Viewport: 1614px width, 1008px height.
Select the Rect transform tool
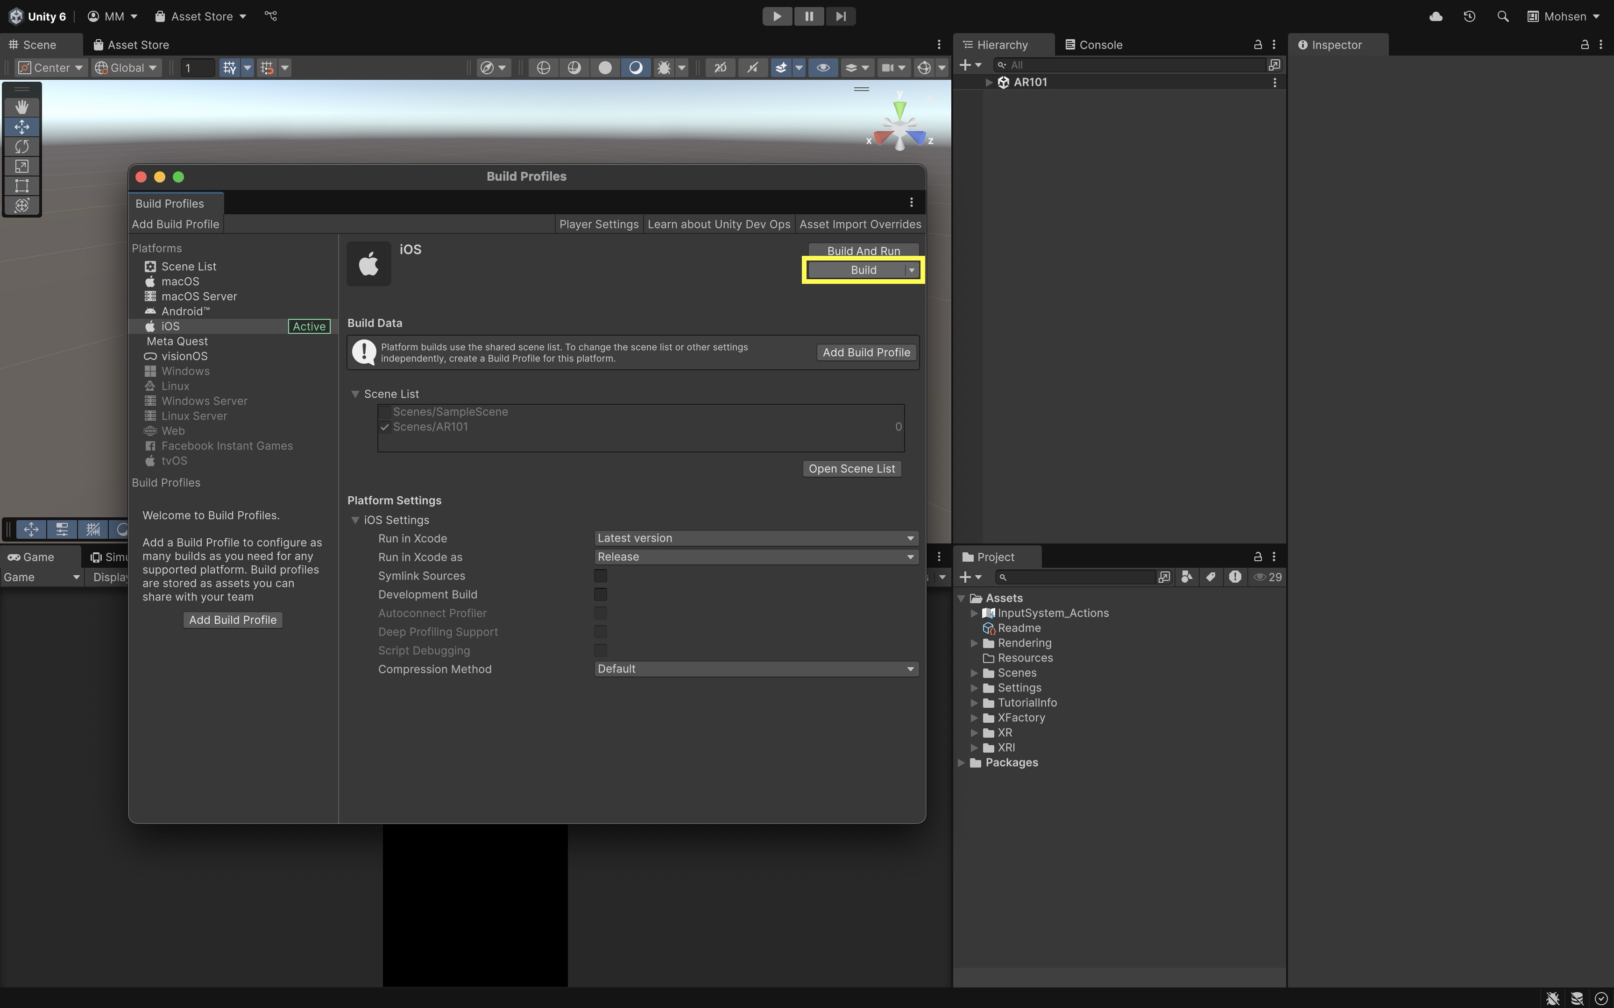point(21,185)
